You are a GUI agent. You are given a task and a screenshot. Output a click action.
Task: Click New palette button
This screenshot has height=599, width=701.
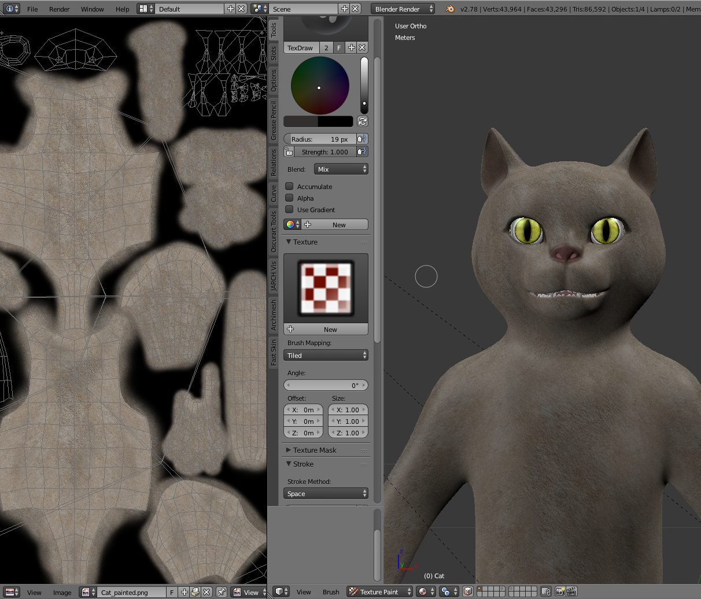[x=335, y=224]
